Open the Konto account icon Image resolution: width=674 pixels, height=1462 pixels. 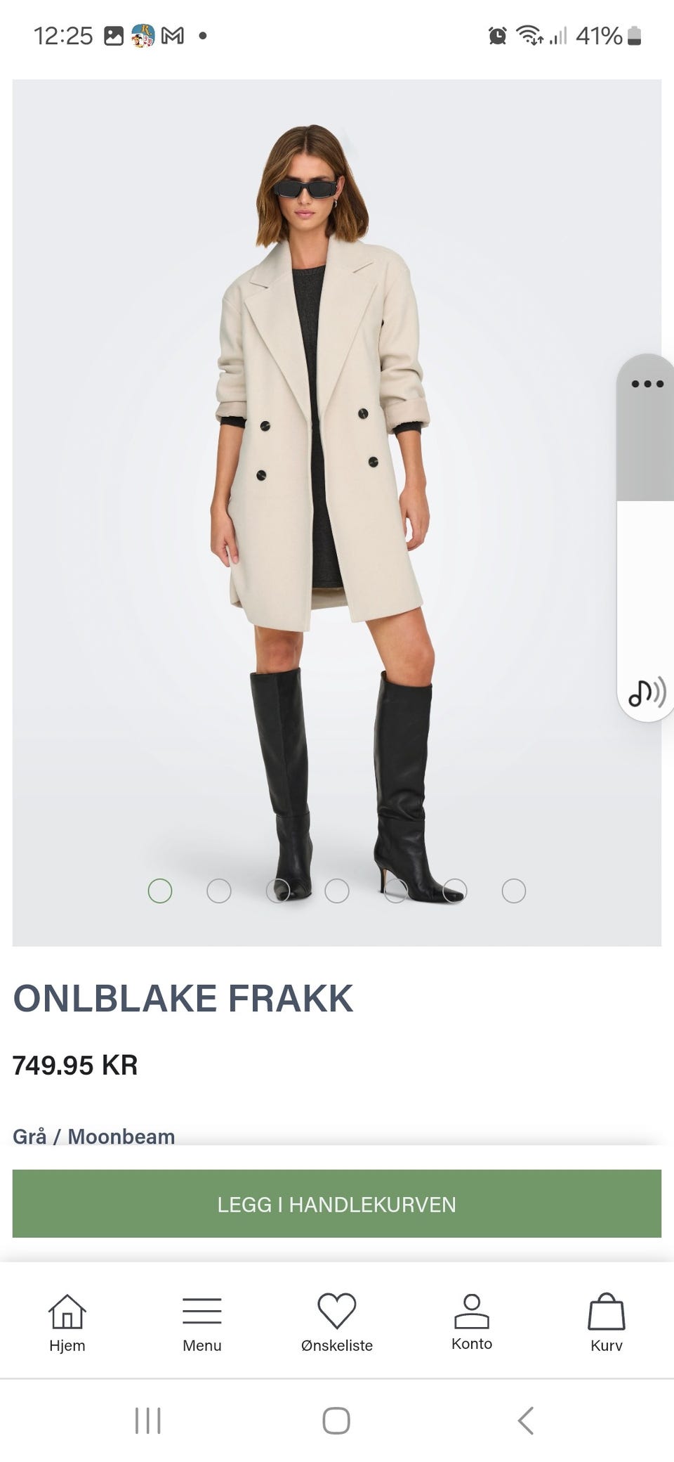click(x=472, y=1312)
